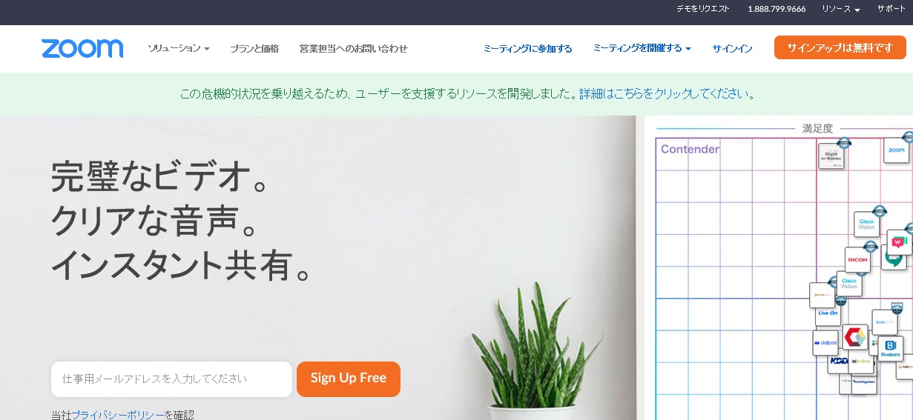Click the 完璧なビデオ。 headline text
Screen dimensions: 913x420
(x=160, y=179)
